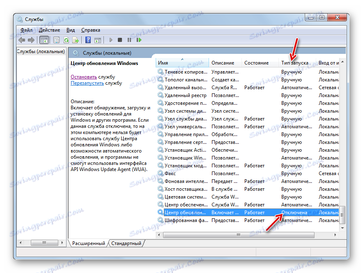Open the Вид menu
This screenshot has width=363, height=273.
(x=71, y=30)
